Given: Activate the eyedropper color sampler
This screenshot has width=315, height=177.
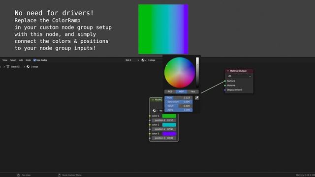Looking at the screenshot, I should coord(197,98).
